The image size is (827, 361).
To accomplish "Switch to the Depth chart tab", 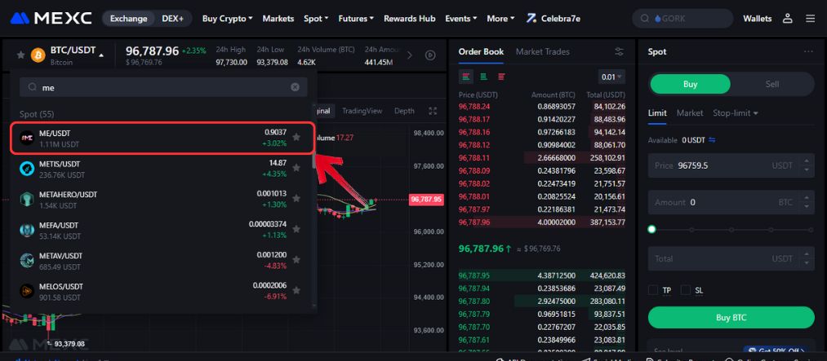I will point(404,111).
